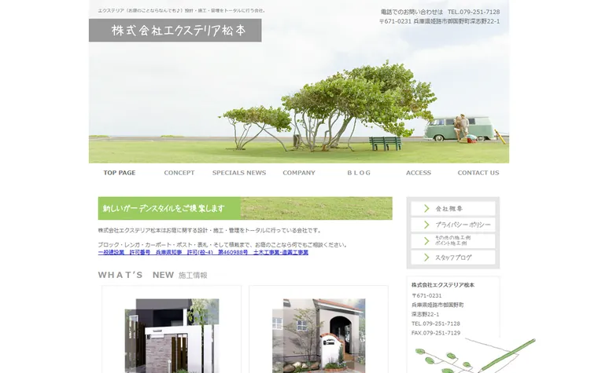
Task: Click the sidebar FAX.079-251-7129 text
Action: [436, 333]
